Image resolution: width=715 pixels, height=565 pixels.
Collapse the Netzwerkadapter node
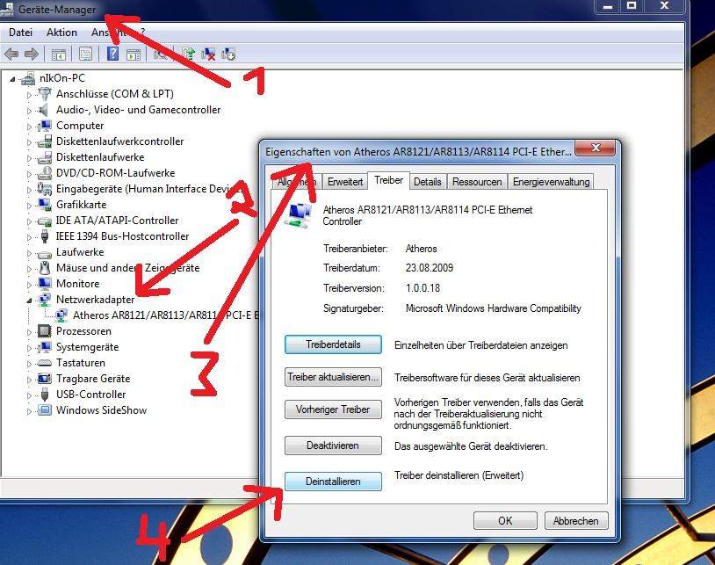coord(29,301)
